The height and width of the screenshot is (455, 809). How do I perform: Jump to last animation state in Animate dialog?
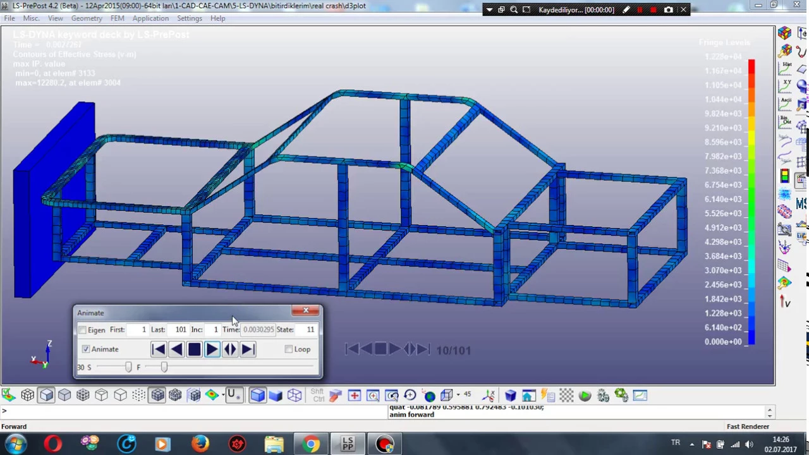[247, 349]
